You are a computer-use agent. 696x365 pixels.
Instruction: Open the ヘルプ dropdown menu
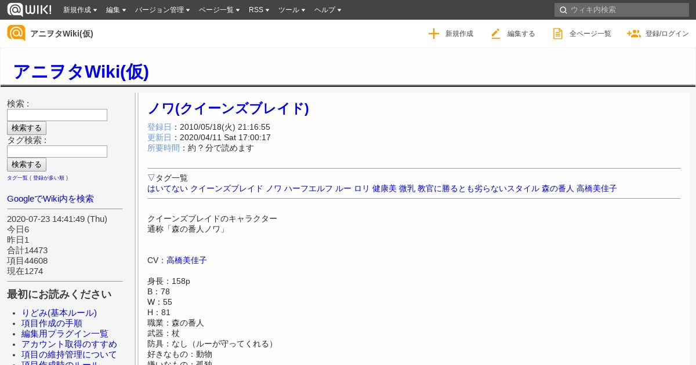(328, 10)
